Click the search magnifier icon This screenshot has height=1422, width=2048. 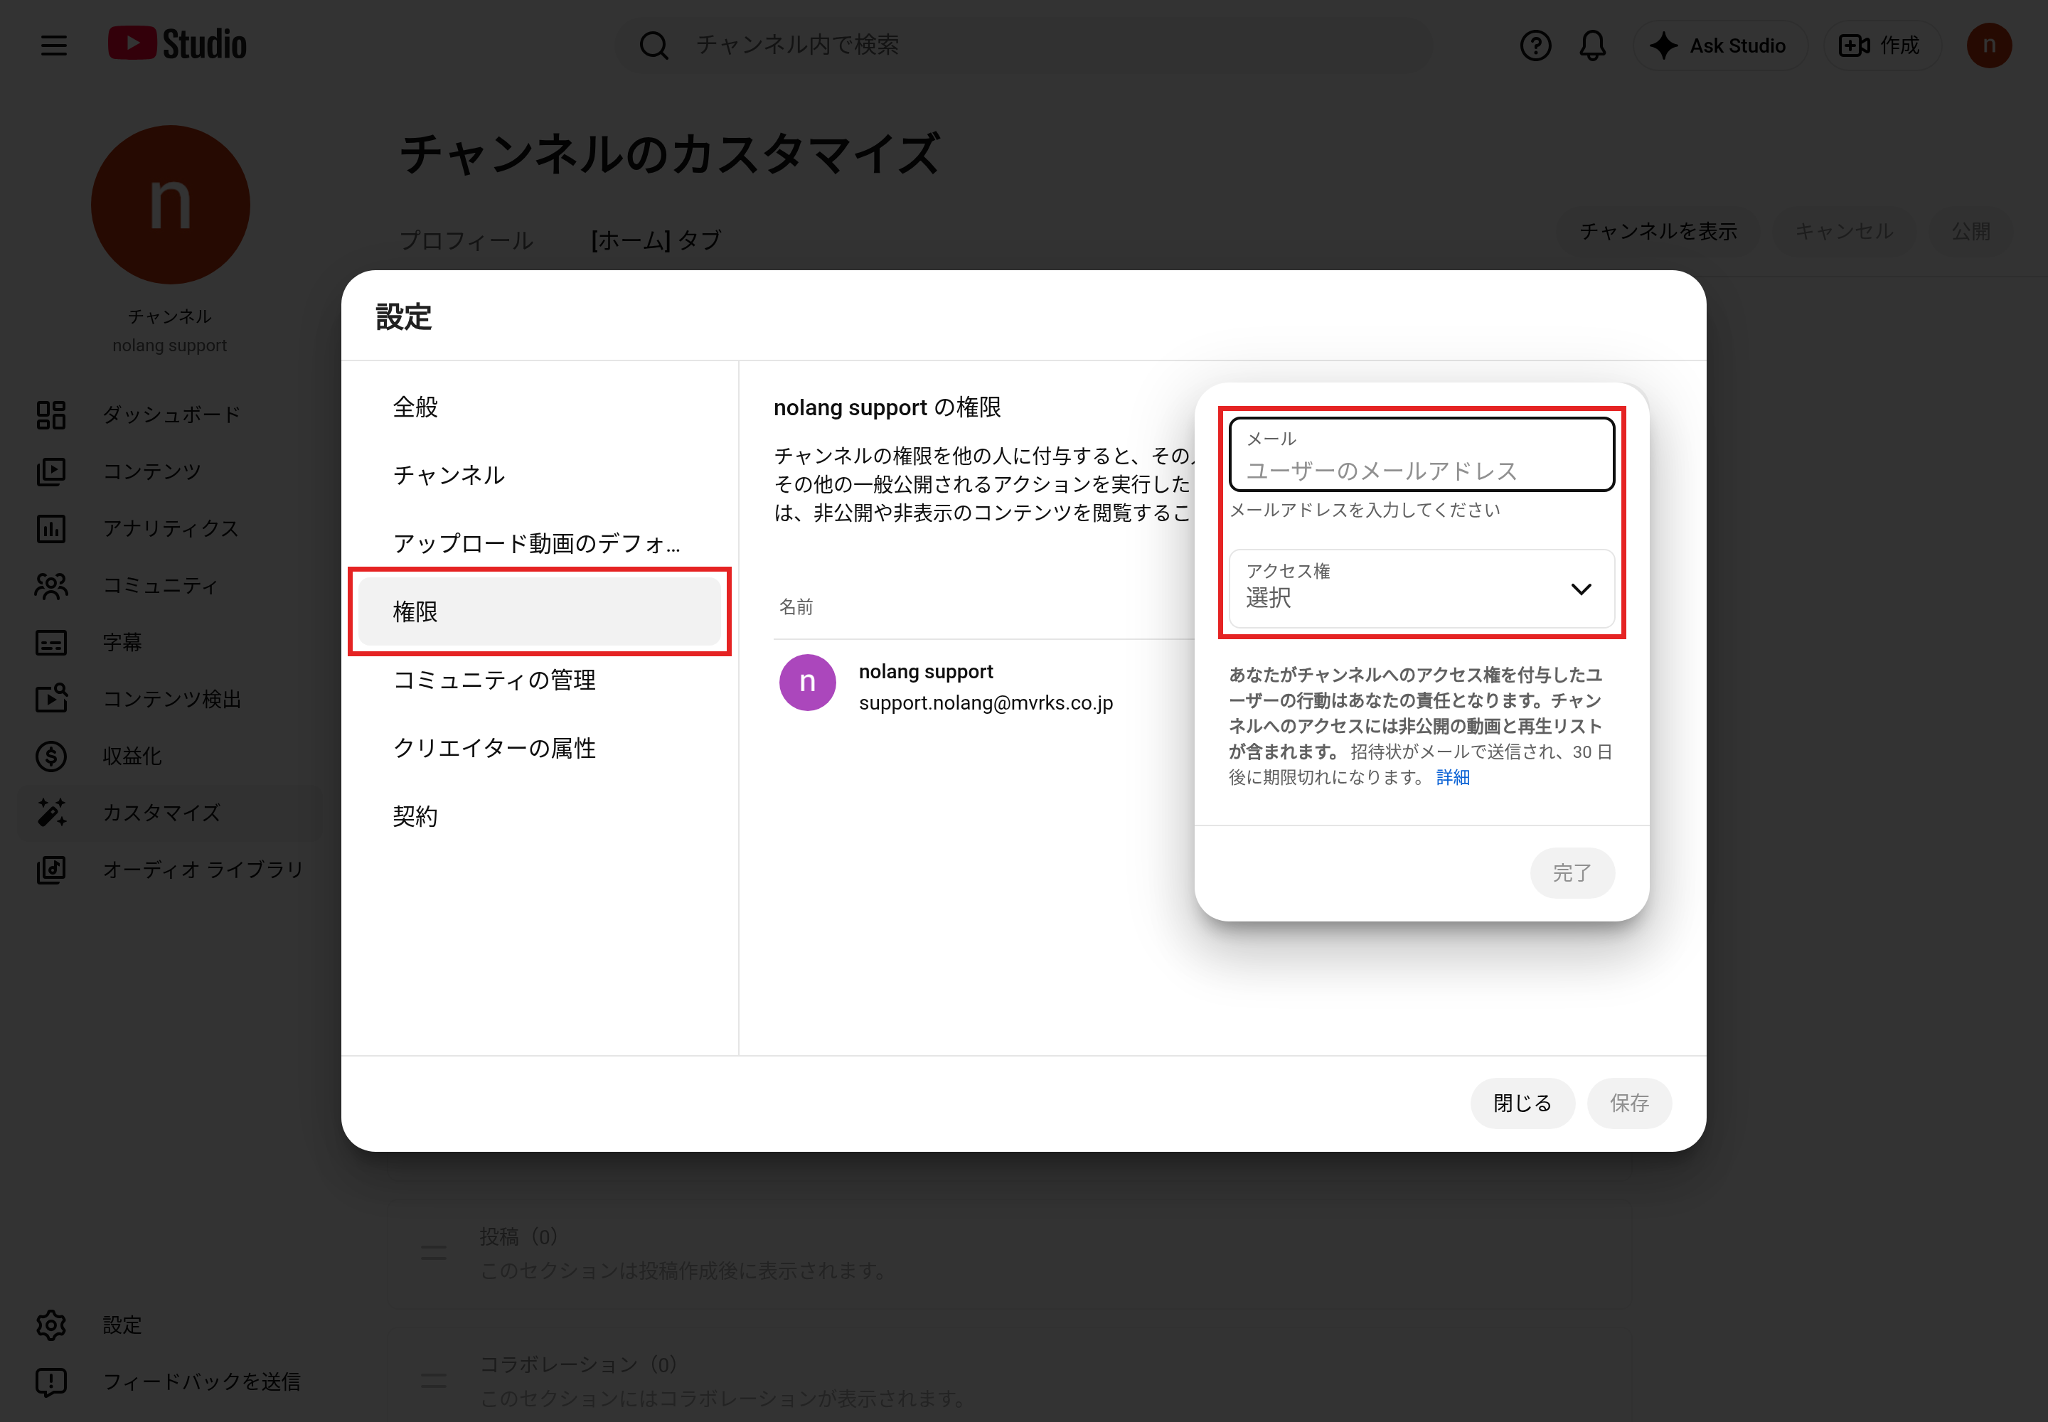[x=654, y=46]
